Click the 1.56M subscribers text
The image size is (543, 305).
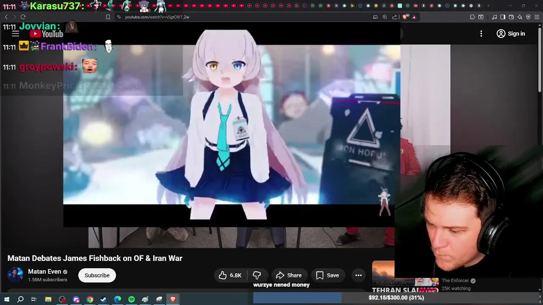48,280
